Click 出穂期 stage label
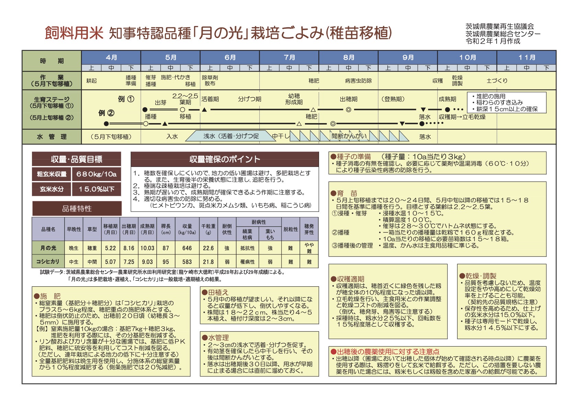The width and height of the screenshot is (578, 408). [349, 99]
